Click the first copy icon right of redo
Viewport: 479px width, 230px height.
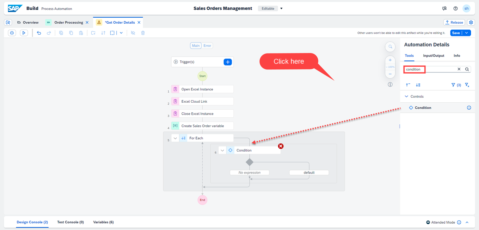tap(61, 33)
